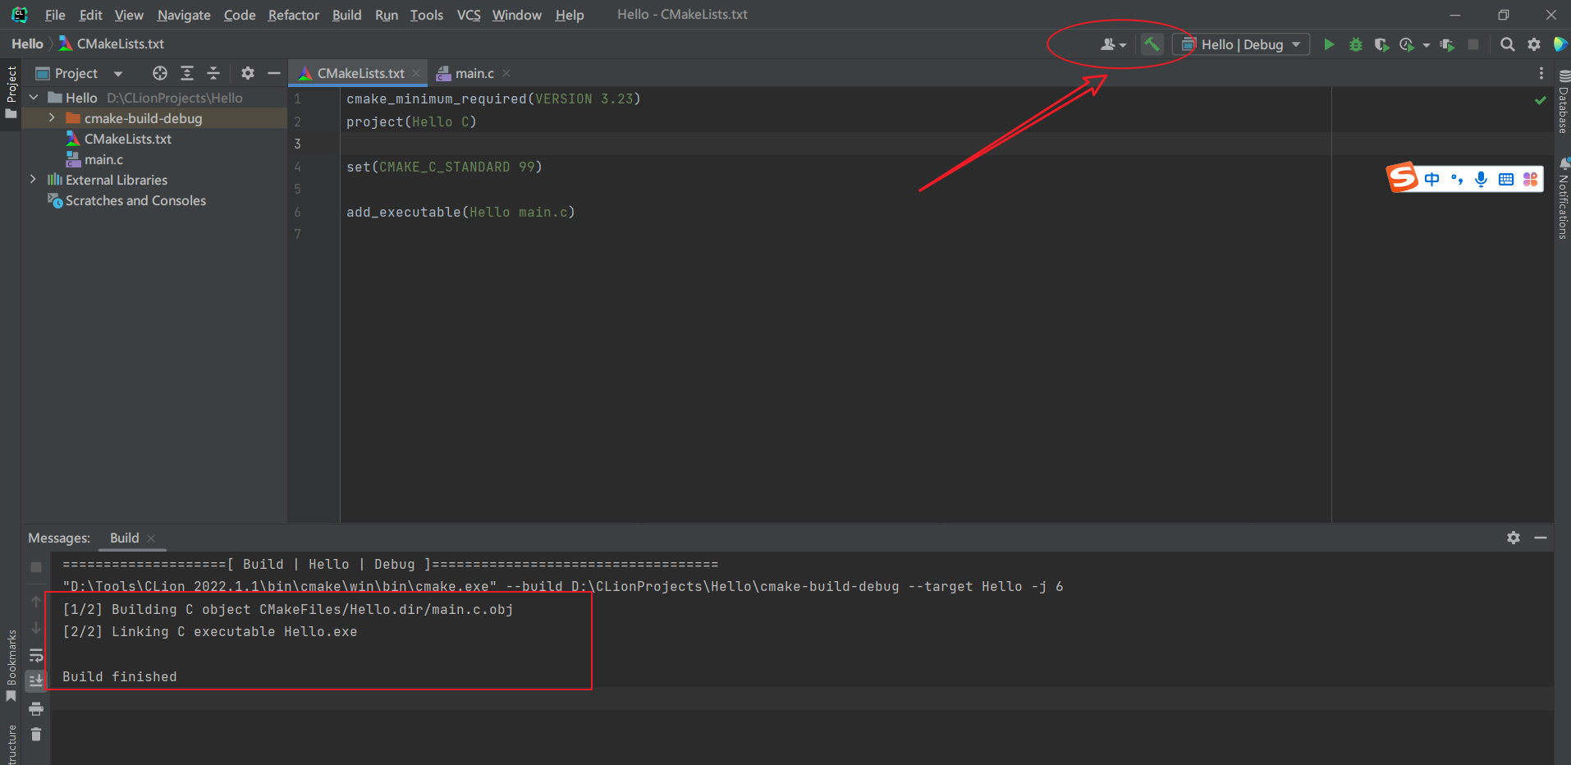Screen dimensions: 1571x765
Task: Open the Code With Me user dropdown
Action: (x=1113, y=44)
